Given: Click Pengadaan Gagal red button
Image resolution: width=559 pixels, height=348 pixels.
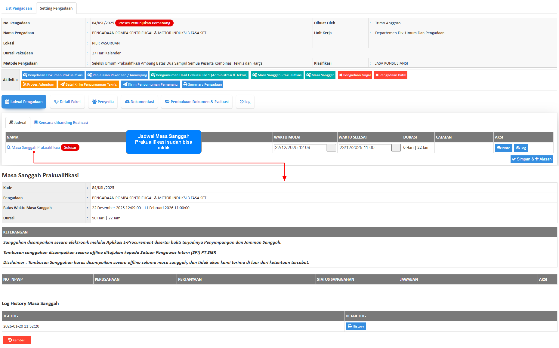Looking at the screenshot, I should point(355,75).
